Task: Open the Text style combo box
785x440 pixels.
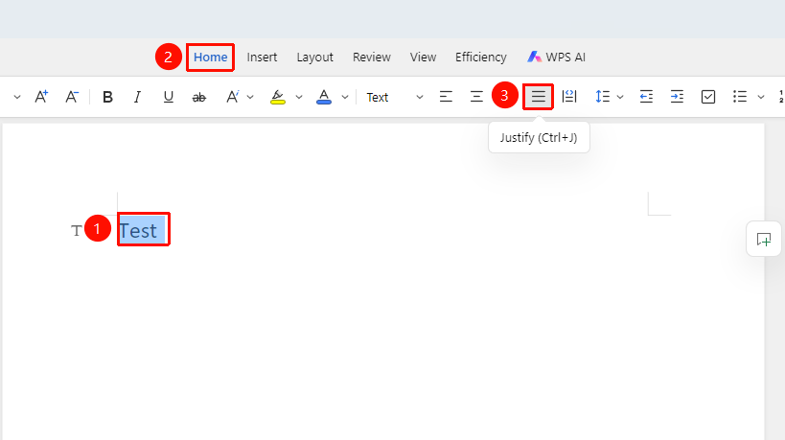Action: coord(395,97)
